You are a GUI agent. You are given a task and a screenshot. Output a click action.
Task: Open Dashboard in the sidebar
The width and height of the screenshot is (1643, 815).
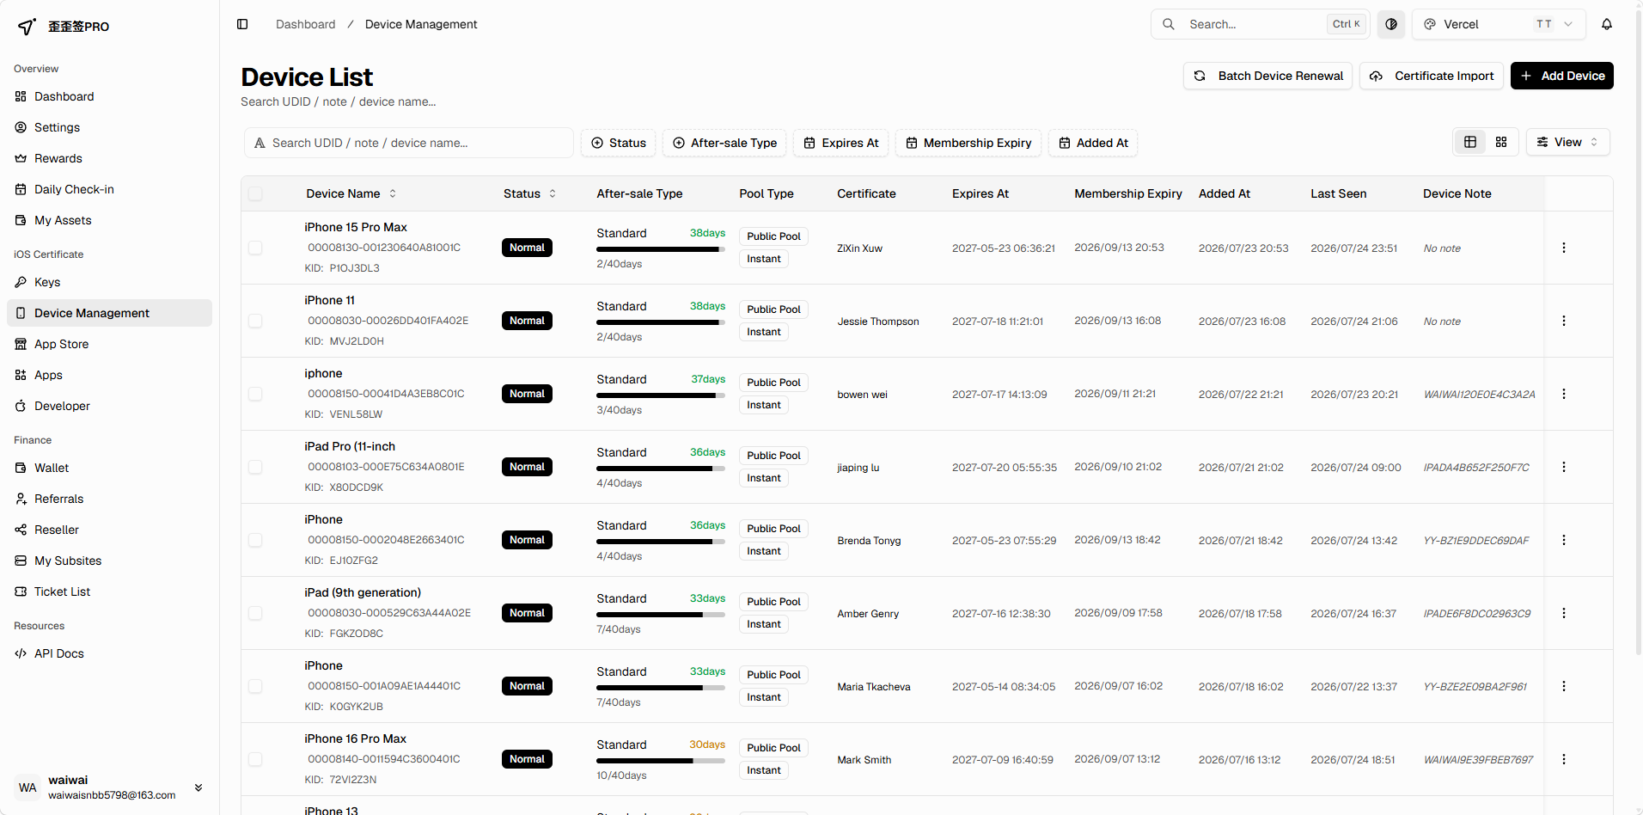[110, 96]
